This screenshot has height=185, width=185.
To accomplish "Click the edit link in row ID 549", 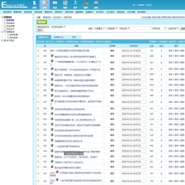I will pyautogui.click(x=171, y=51).
